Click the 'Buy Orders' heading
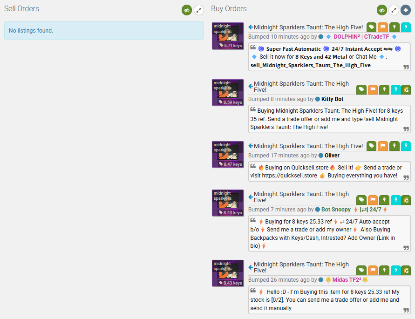Viewport: 415px width, 319px height. [229, 8]
